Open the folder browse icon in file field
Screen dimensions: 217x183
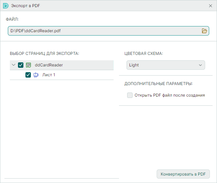coord(204,31)
